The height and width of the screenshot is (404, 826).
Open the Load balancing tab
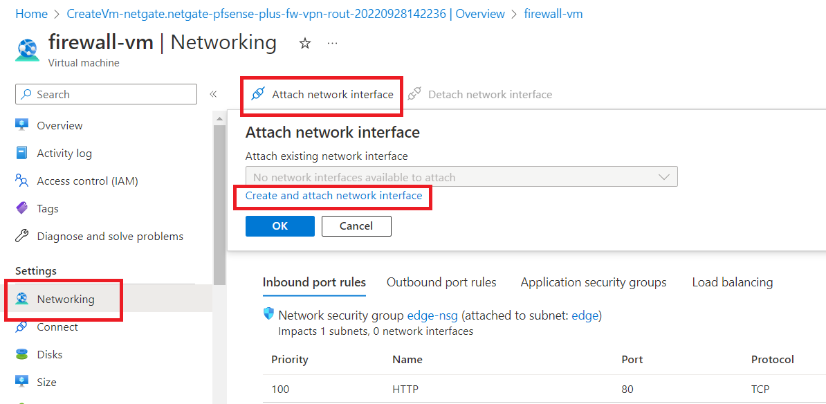[732, 282]
